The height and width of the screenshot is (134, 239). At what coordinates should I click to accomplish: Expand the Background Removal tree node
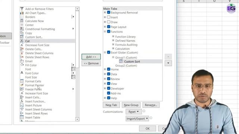click(x=105, y=12)
